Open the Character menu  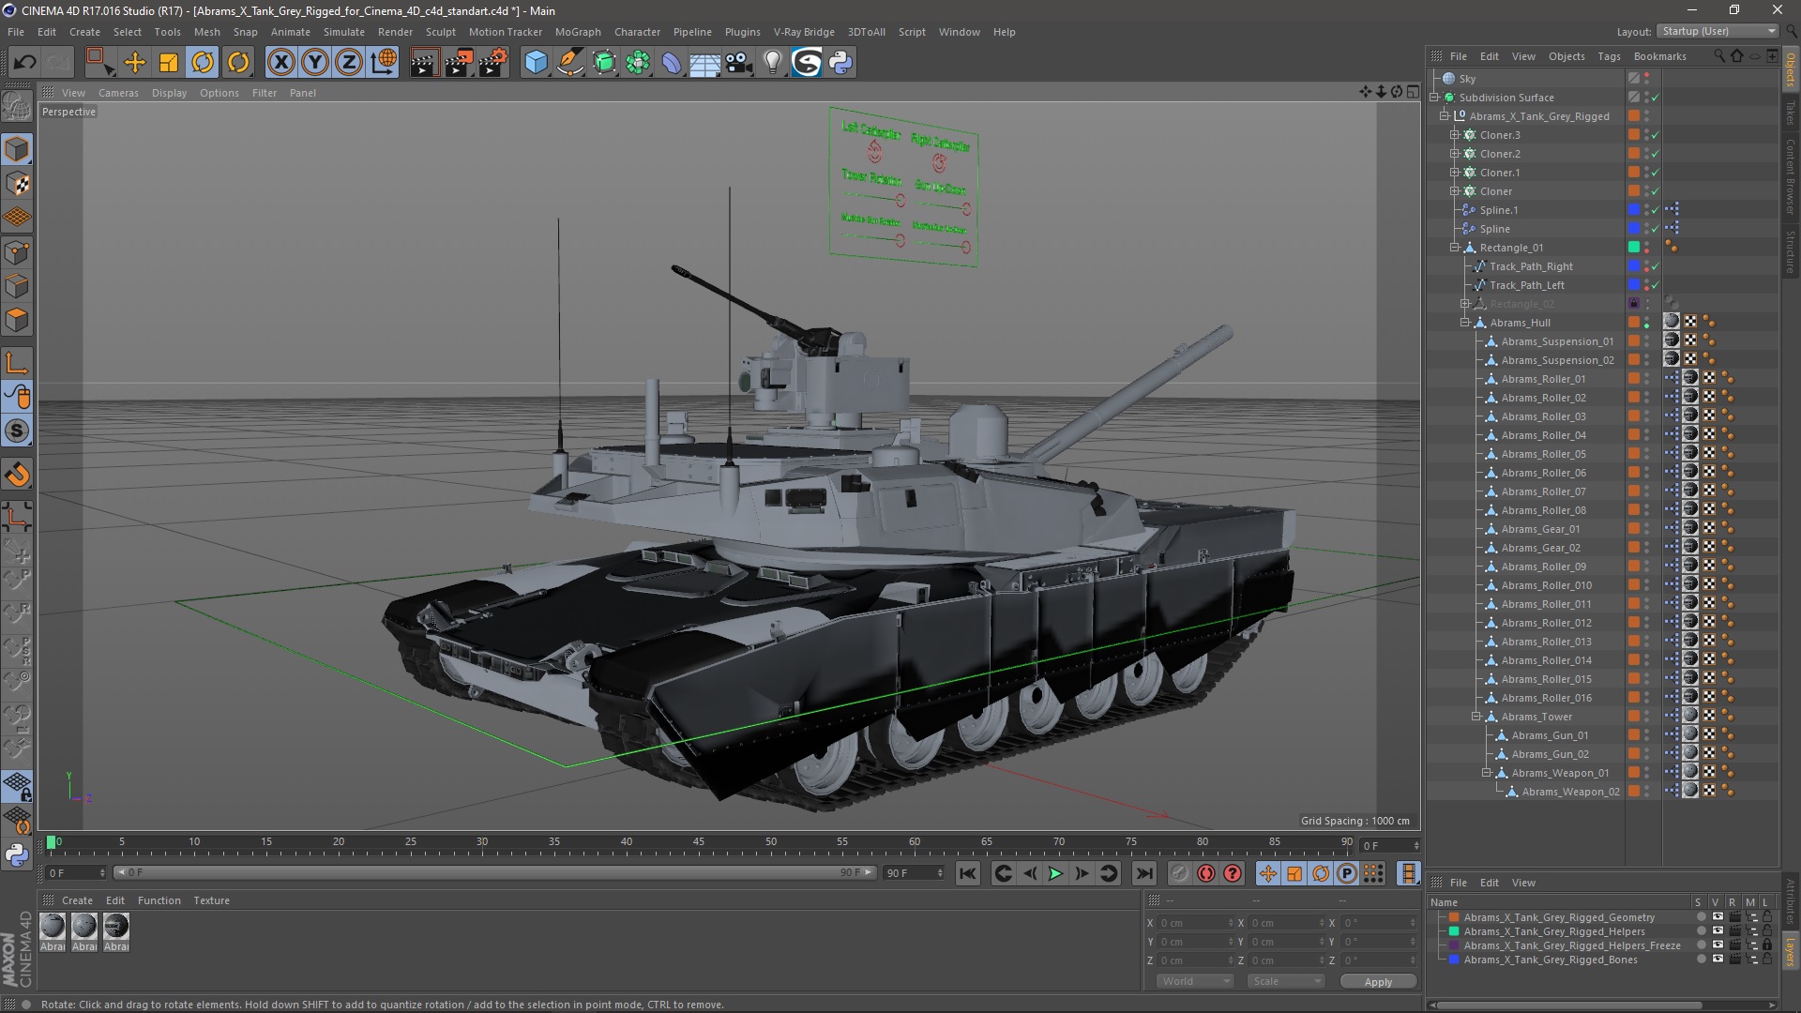pos(637,32)
